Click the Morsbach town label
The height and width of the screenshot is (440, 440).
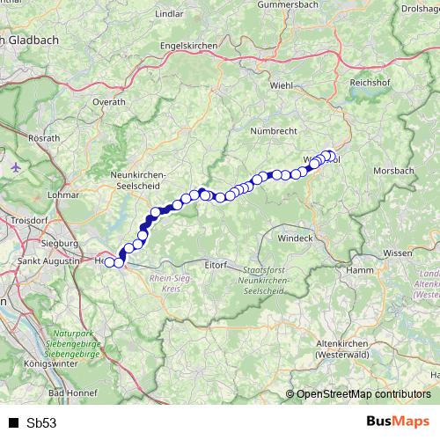[x=393, y=171]
